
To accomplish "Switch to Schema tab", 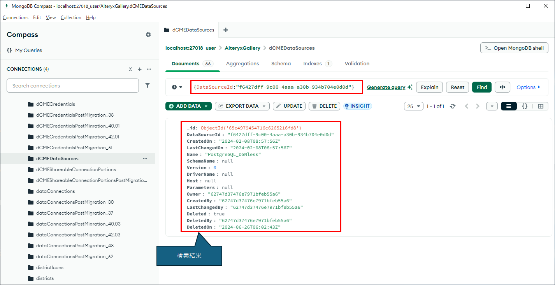I will [281, 63].
